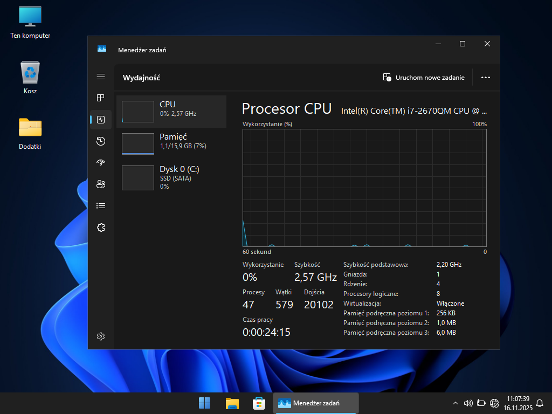
Task: Open the Details list page icon
Action: click(x=101, y=205)
